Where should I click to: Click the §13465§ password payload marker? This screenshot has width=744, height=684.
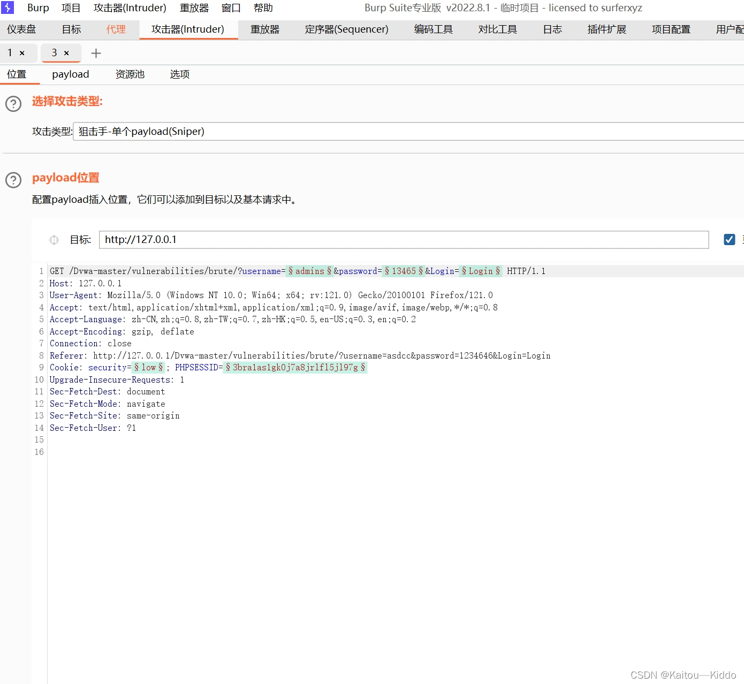tap(404, 271)
